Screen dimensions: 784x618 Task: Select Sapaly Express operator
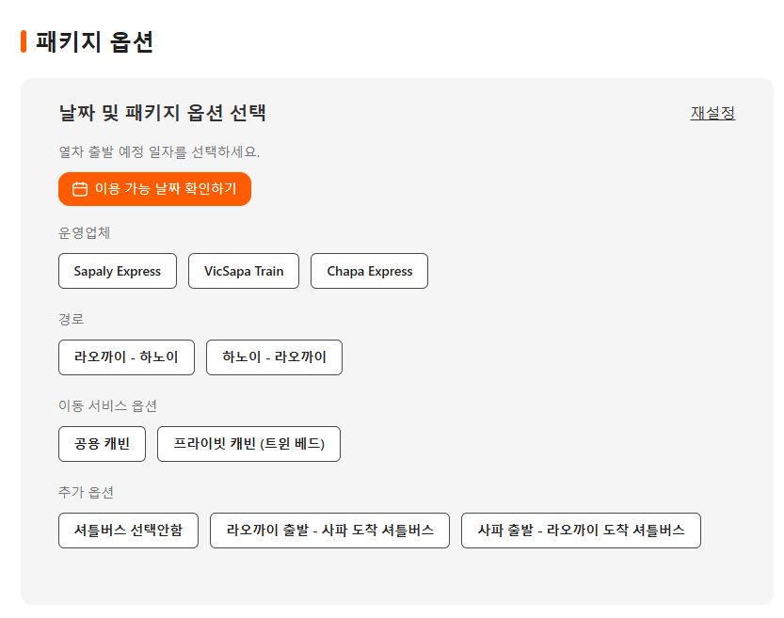118,271
